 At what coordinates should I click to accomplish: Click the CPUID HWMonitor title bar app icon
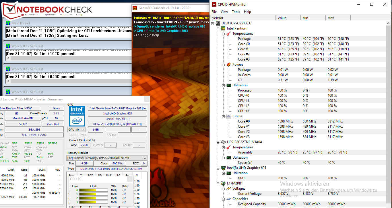pyautogui.click(x=214, y=4)
